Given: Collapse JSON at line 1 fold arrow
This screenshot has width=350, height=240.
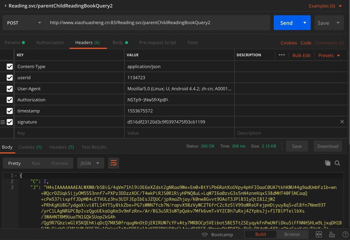Looking at the screenshot, I should 16,176.
